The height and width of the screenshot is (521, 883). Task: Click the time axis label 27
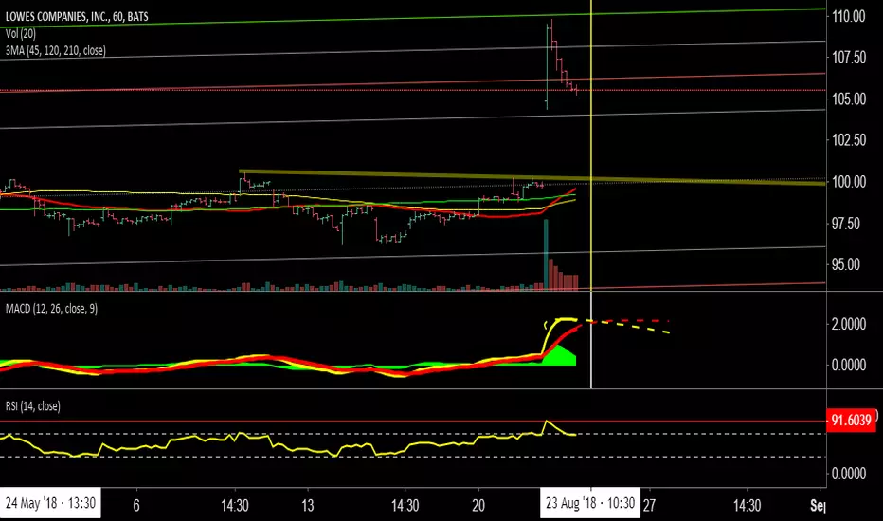tap(649, 505)
